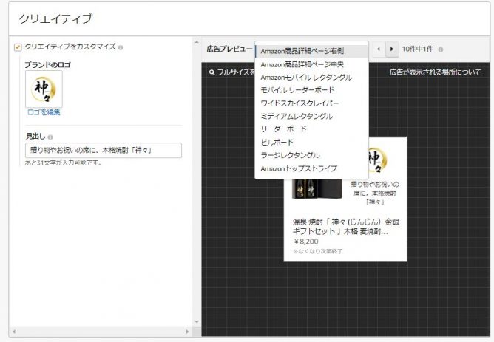Go to next ad preview arrow
The width and height of the screenshot is (494, 342).
click(392, 49)
